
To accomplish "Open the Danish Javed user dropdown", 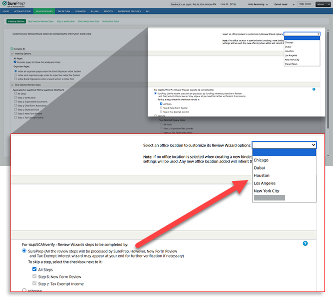I will pos(284,4).
